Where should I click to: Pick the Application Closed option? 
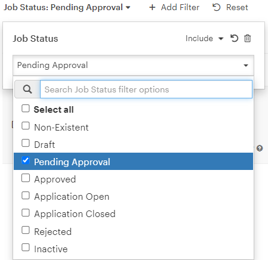(x=133, y=213)
